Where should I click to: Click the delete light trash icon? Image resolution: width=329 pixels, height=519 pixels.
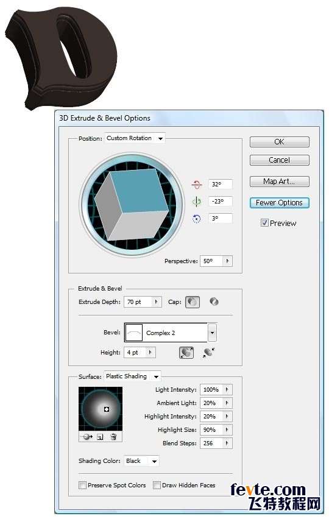[113, 437]
